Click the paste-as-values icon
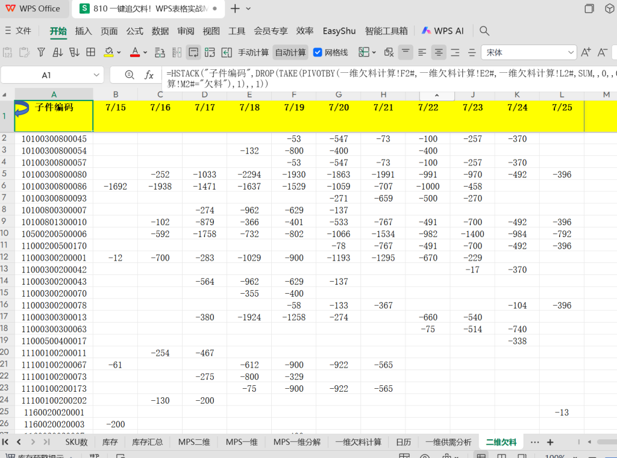The height and width of the screenshot is (458, 617). 7,52
